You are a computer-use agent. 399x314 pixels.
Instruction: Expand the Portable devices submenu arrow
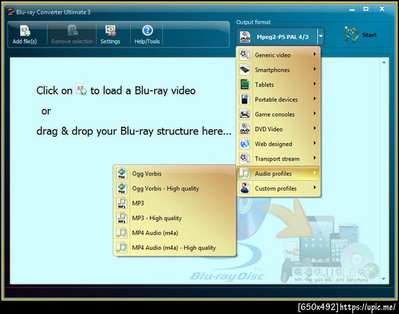tap(315, 98)
